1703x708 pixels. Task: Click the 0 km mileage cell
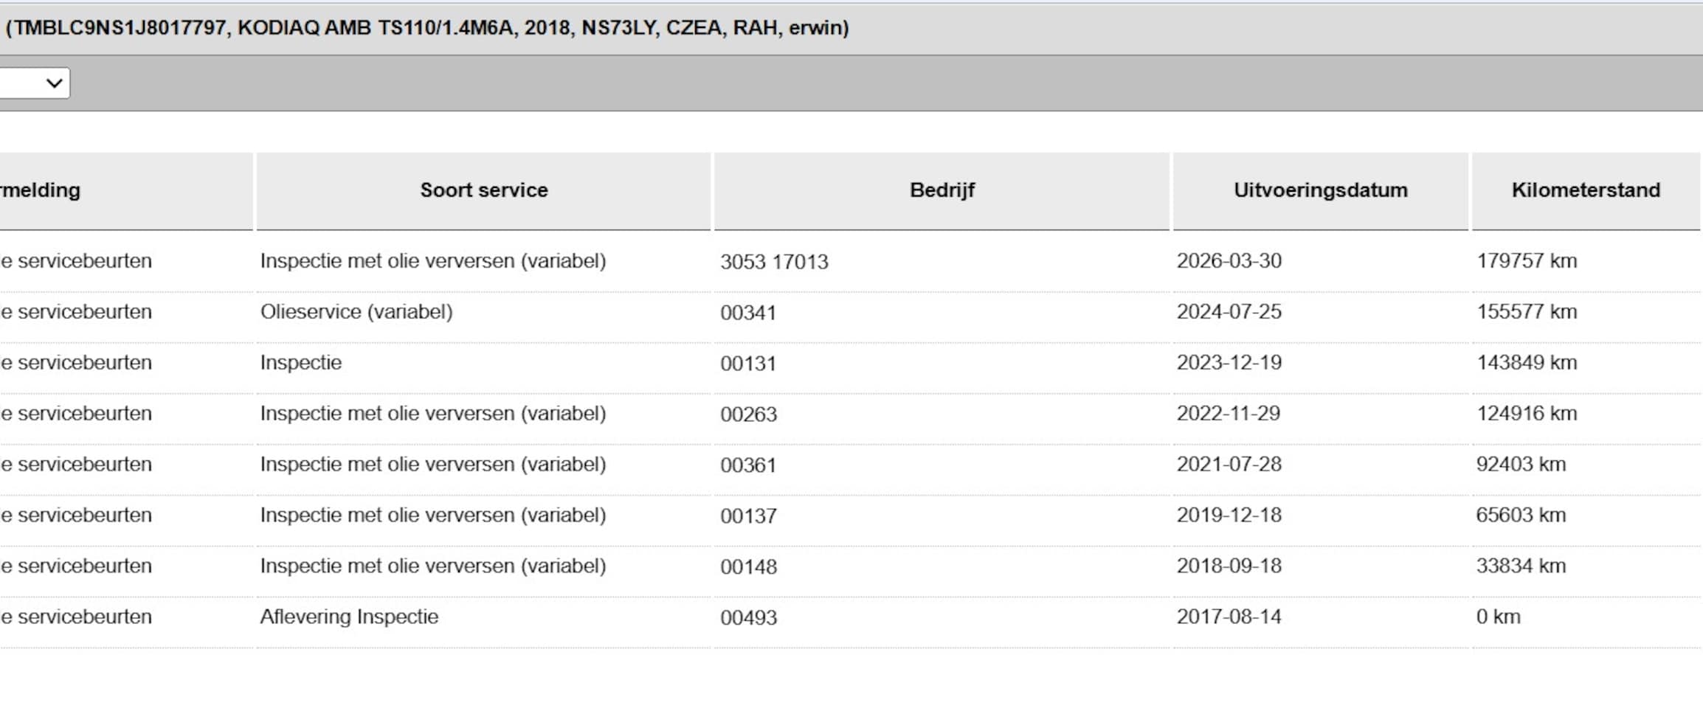coord(1498,617)
